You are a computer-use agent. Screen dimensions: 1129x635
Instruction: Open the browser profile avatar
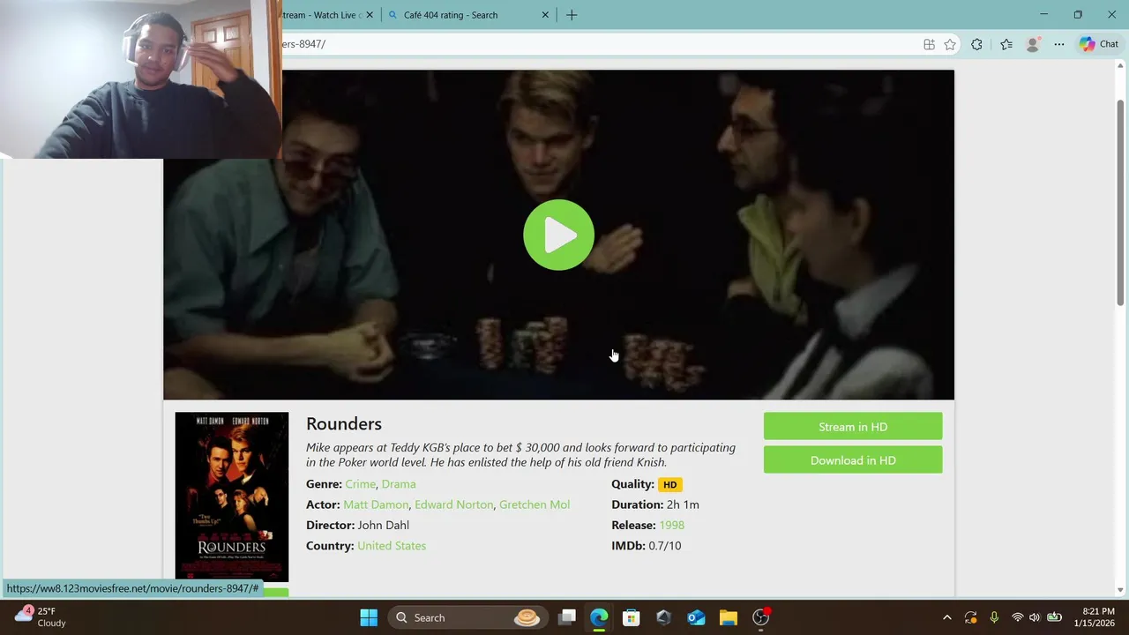pos(1033,44)
